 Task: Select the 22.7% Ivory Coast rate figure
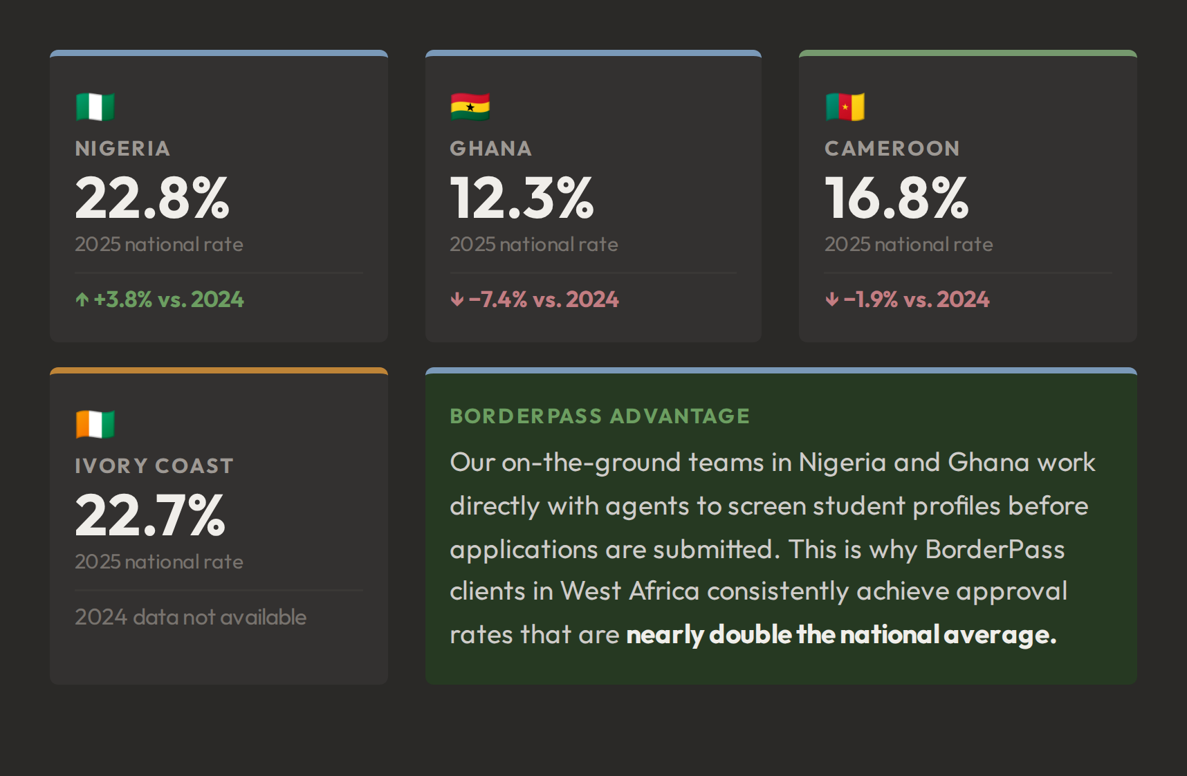point(150,515)
